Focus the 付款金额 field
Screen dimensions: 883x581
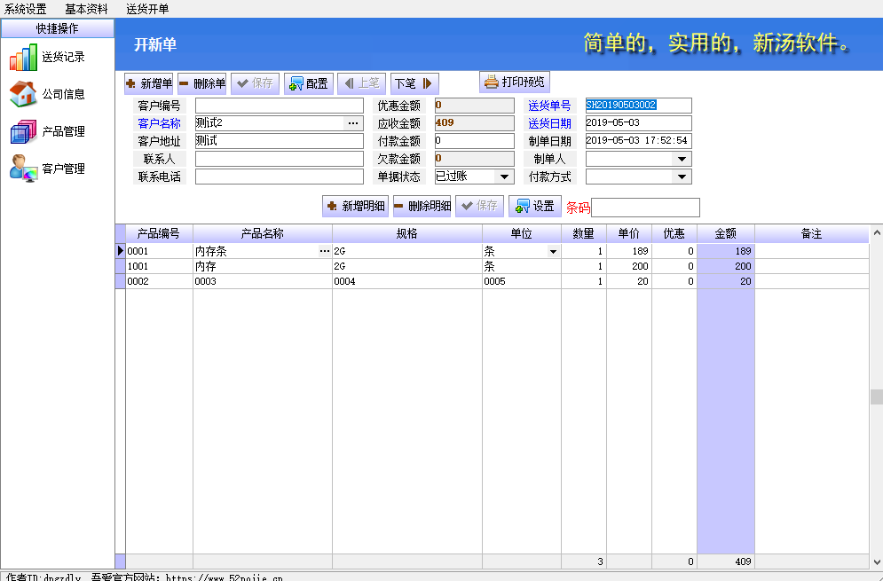click(475, 141)
